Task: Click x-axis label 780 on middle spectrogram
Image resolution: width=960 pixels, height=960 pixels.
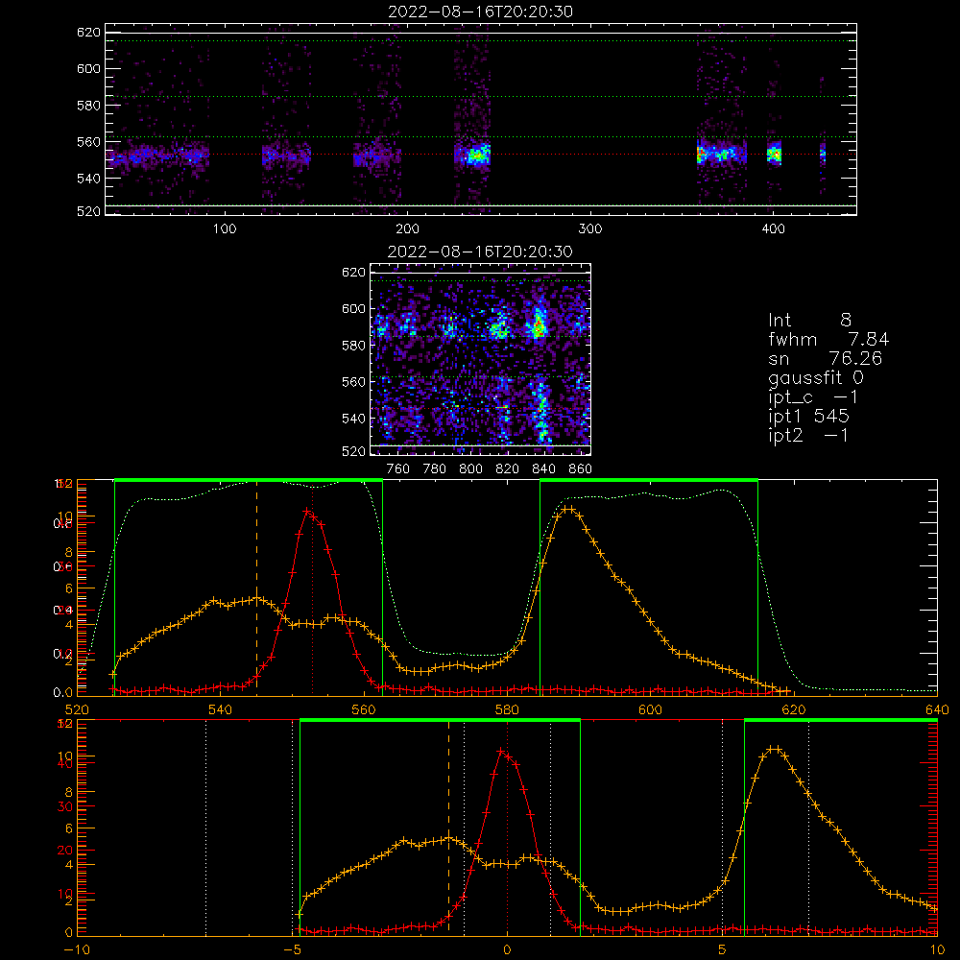Action: tap(435, 469)
